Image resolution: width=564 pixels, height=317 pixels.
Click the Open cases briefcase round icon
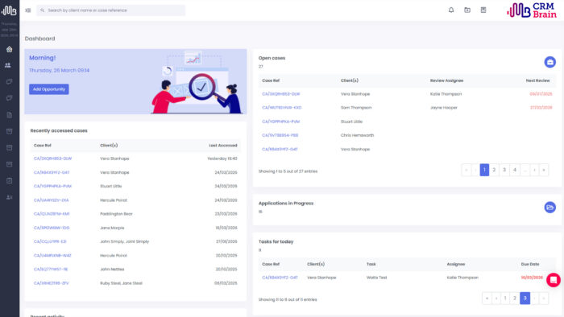(x=549, y=62)
